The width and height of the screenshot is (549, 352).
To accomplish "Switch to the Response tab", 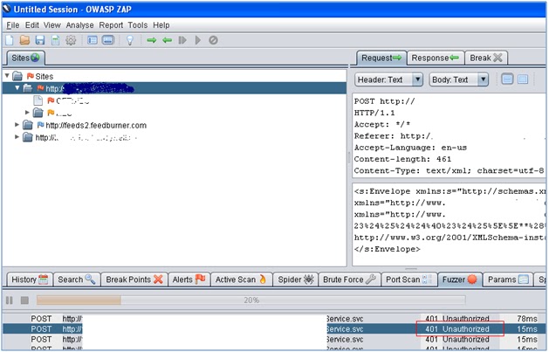I will (x=436, y=58).
